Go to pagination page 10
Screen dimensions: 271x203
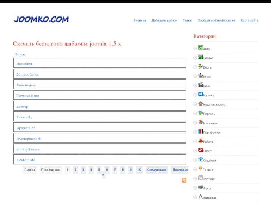pos(139,170)
